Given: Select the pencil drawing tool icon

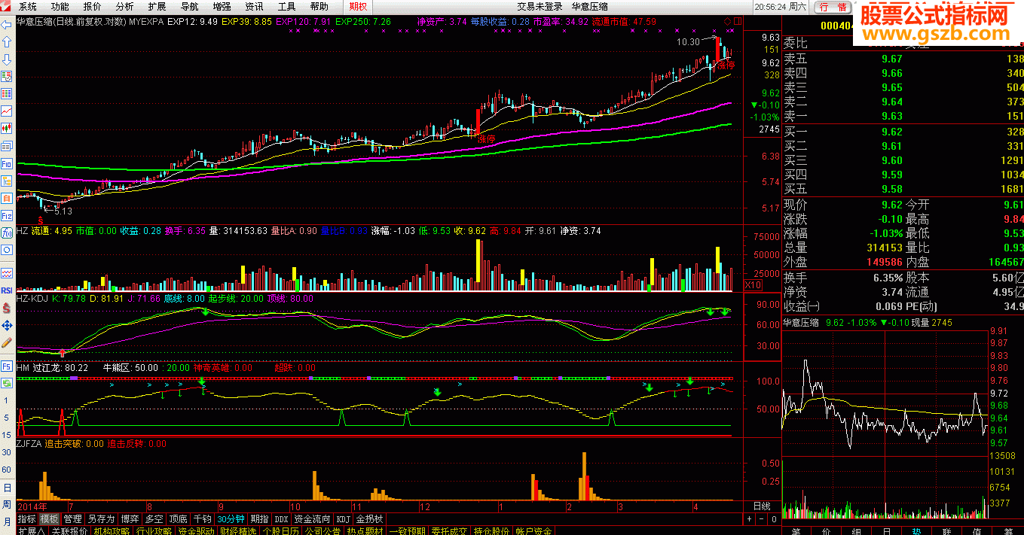Looking at the screenshot, I should (7, 343).
